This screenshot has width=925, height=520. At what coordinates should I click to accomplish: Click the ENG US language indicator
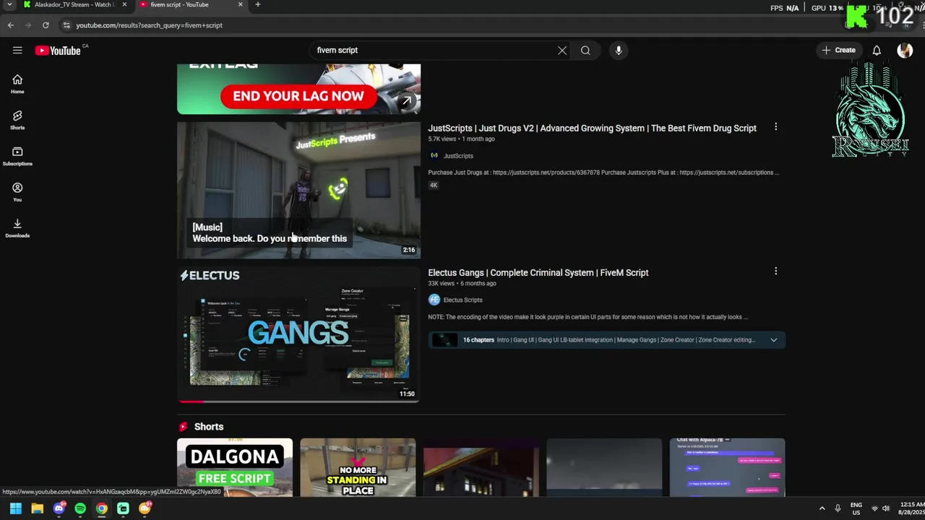pos(856,508)
